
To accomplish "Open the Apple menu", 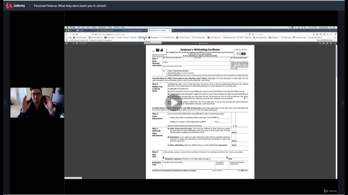I will 67,27.
